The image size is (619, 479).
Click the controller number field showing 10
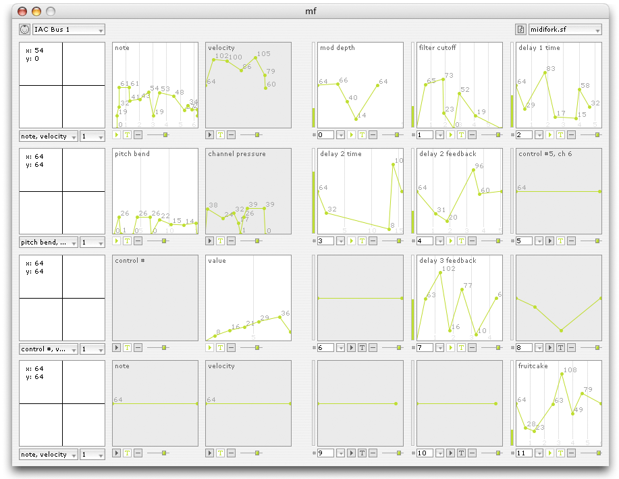coord(424,453)
